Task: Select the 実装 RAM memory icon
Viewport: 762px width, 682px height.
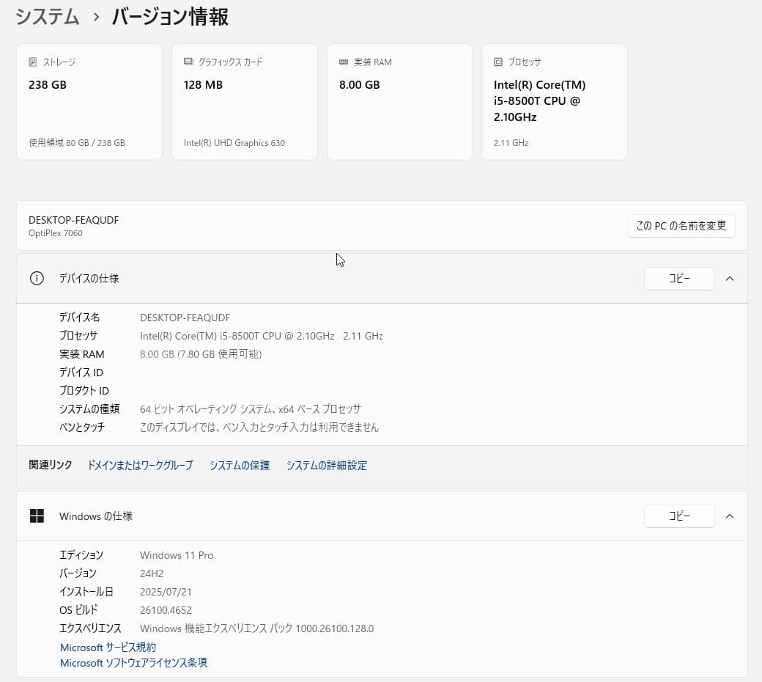Action: tap(341, 62)
